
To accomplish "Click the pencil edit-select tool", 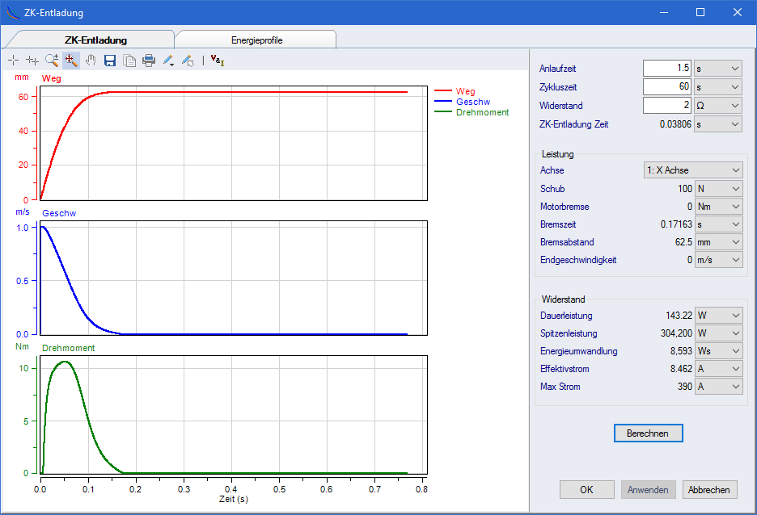I will [x=187, y=60].
